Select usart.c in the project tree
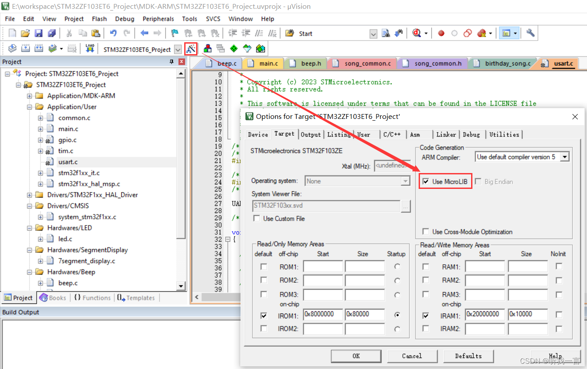The height and width of the screenshot is (369, 587). (x=68, y=162)
